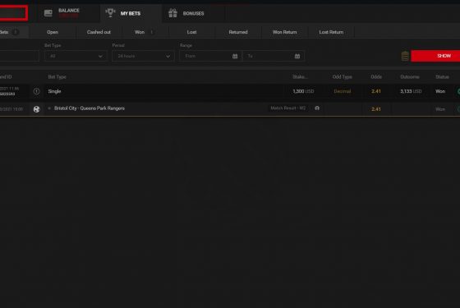This screenshot has width=460, height=308.
Task: Click the Decimal odd type cell
Action: [343, 91]
